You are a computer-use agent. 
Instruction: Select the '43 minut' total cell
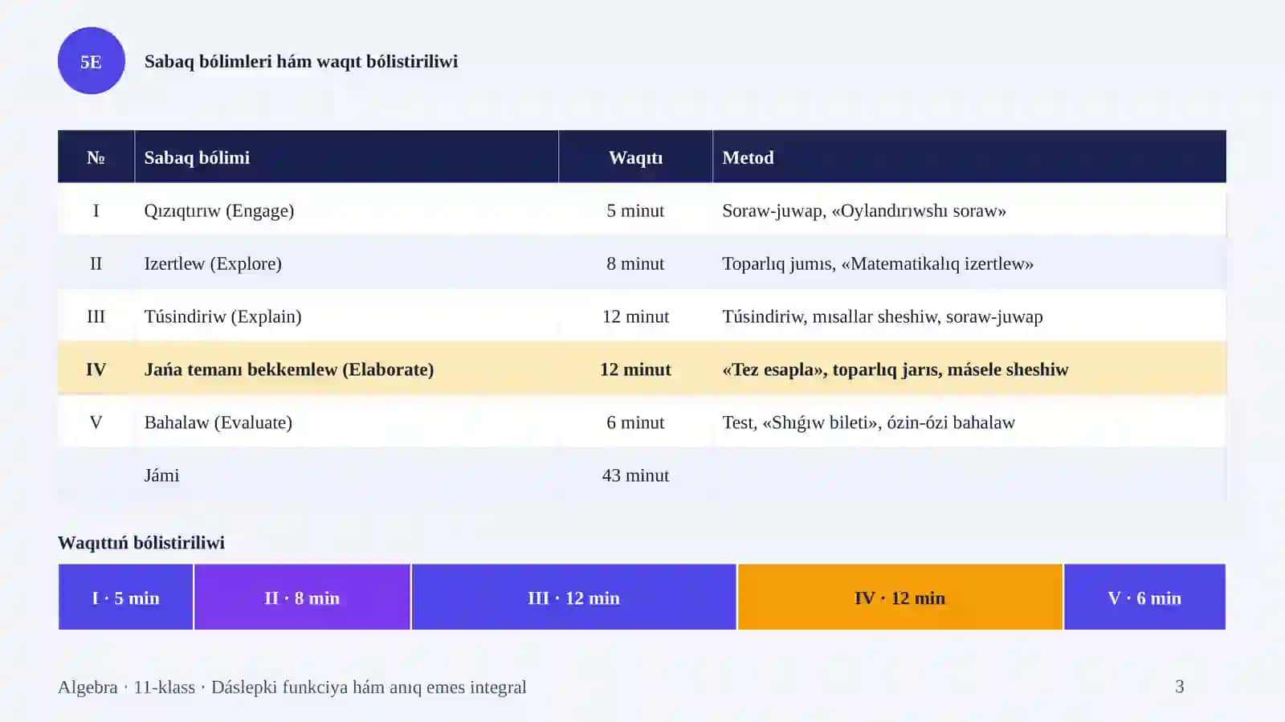point(635,475)
